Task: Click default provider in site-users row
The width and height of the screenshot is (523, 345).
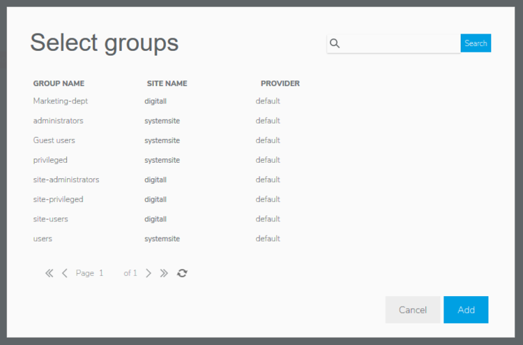Action: [268, 219]
